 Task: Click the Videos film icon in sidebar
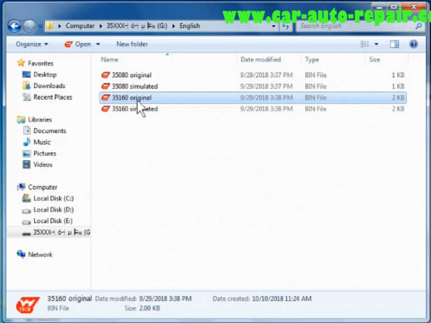[26, 165]
